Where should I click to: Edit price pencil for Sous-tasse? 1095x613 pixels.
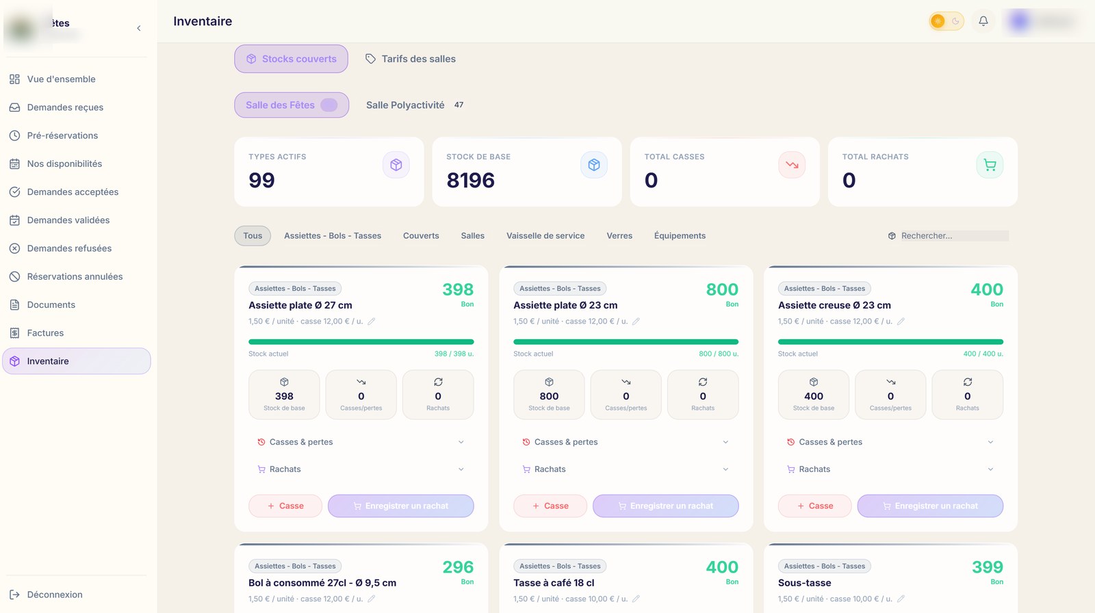point(901,599)
